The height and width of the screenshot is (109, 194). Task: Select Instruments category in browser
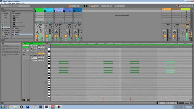pos(6,27)
